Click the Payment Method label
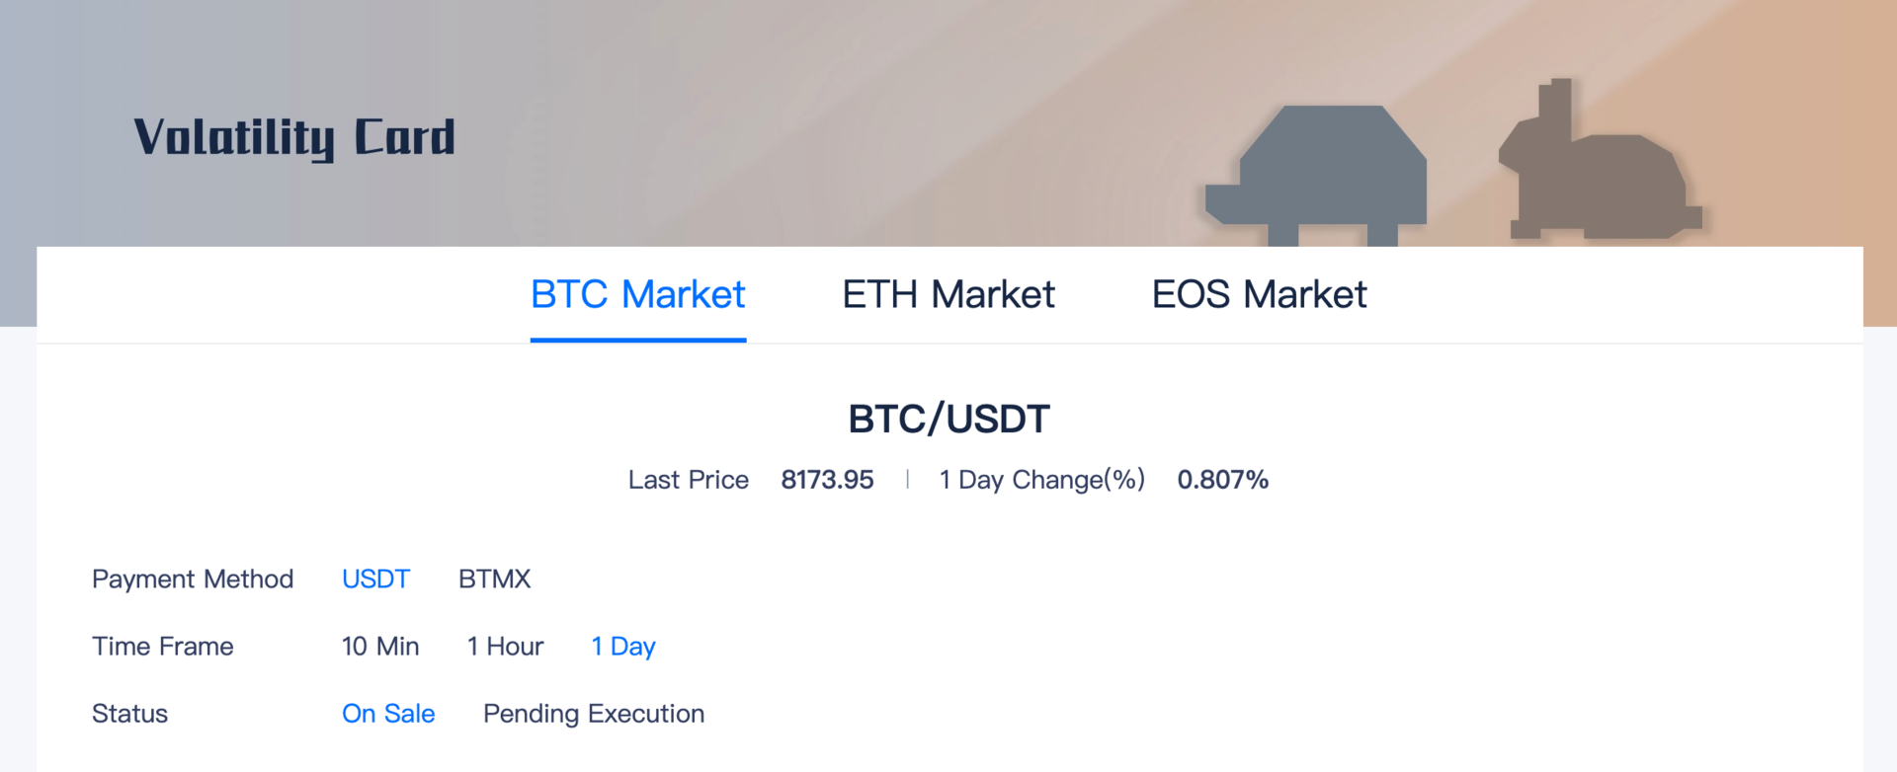The image size is (1897, 772). click(x=193, y=579)
